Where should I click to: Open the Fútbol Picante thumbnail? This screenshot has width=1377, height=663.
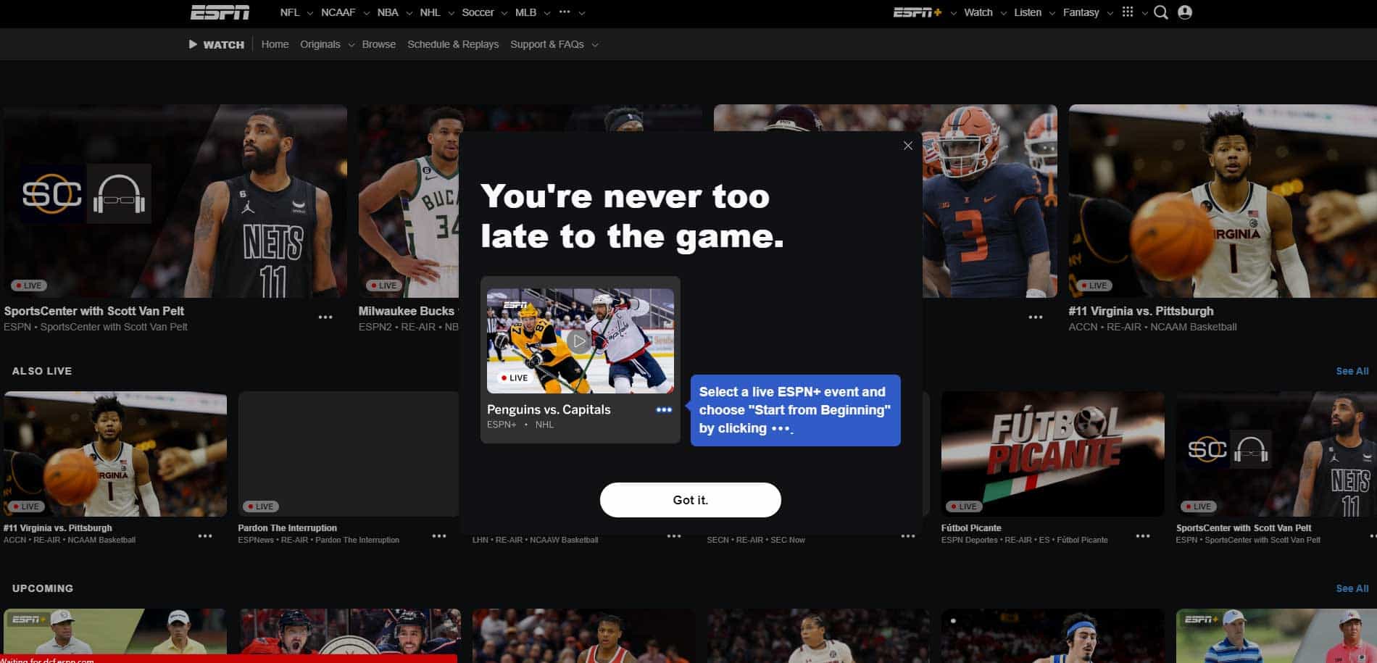pyautogui.click(x=1052, y=454)
